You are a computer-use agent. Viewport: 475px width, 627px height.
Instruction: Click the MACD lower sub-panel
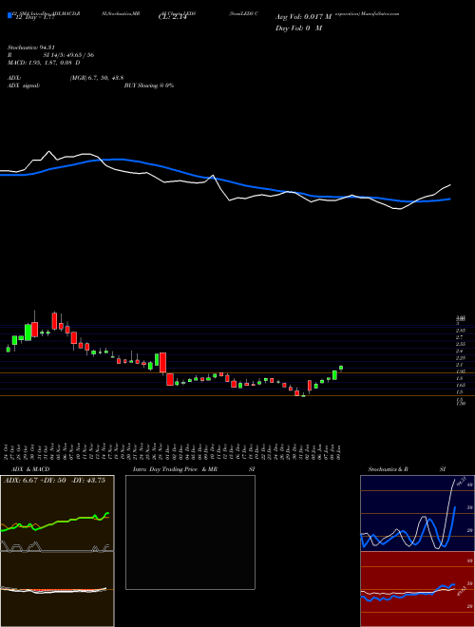tap(57, 589)
